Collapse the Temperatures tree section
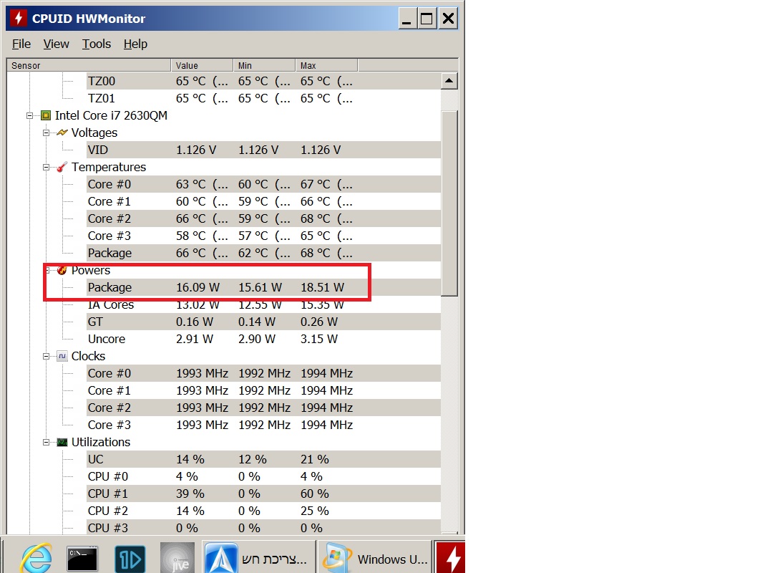Screen dimensions: 770x573 click(x=47, y=167)
